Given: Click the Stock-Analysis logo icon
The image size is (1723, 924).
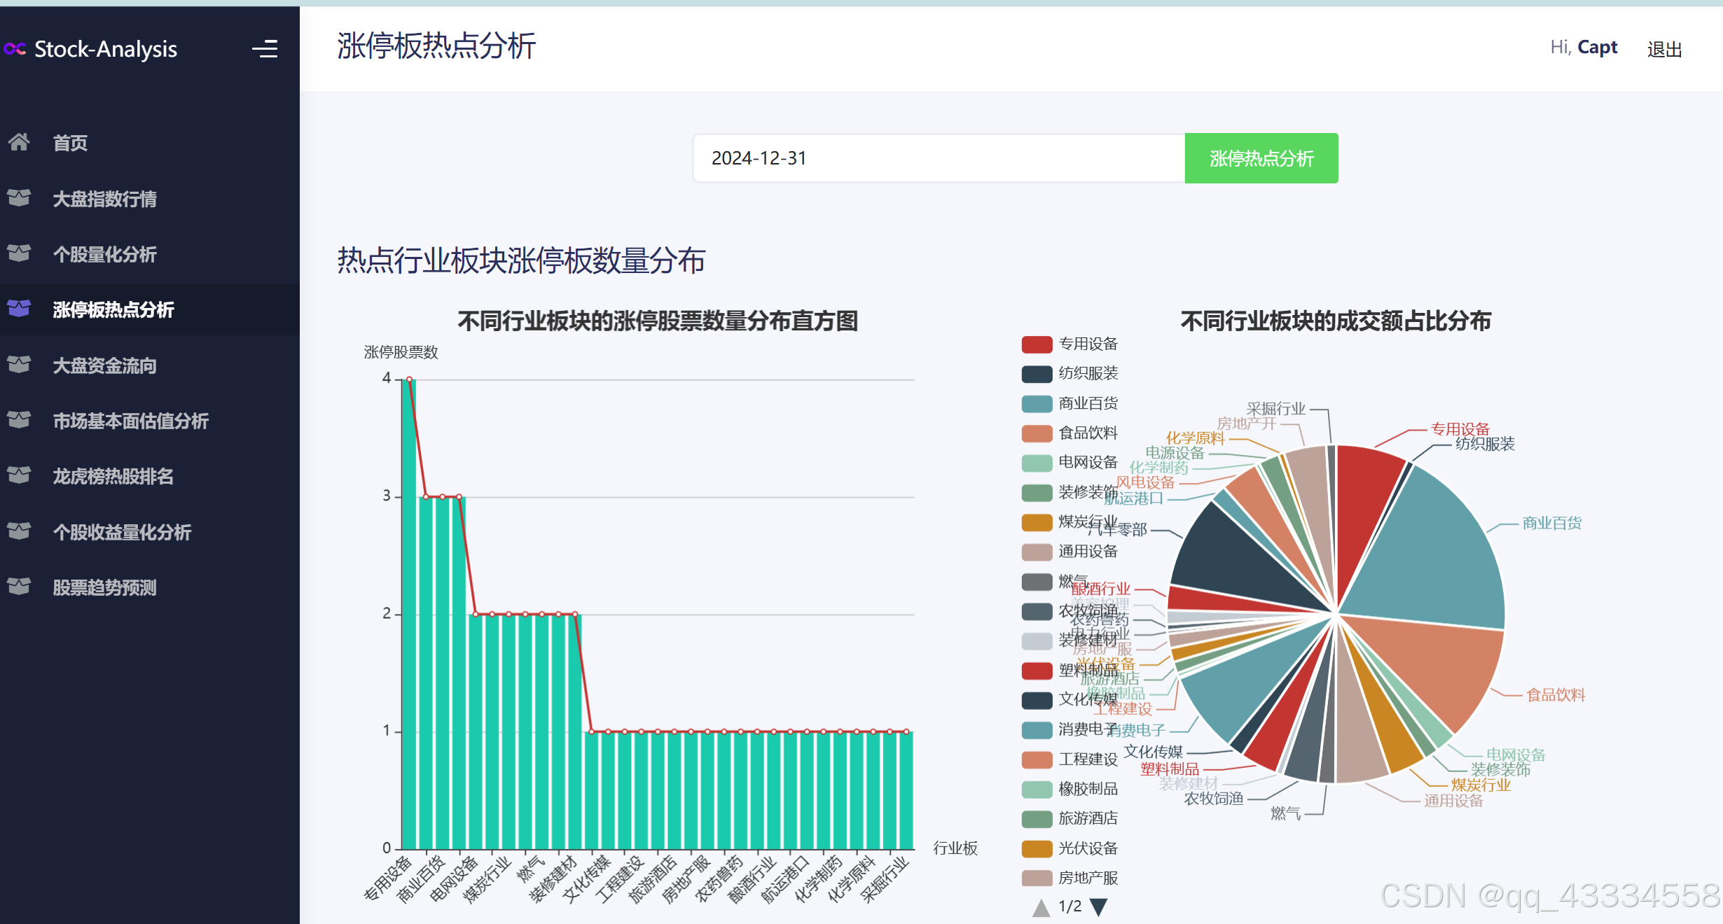Looking at the screenshot, I should (15, 49).
